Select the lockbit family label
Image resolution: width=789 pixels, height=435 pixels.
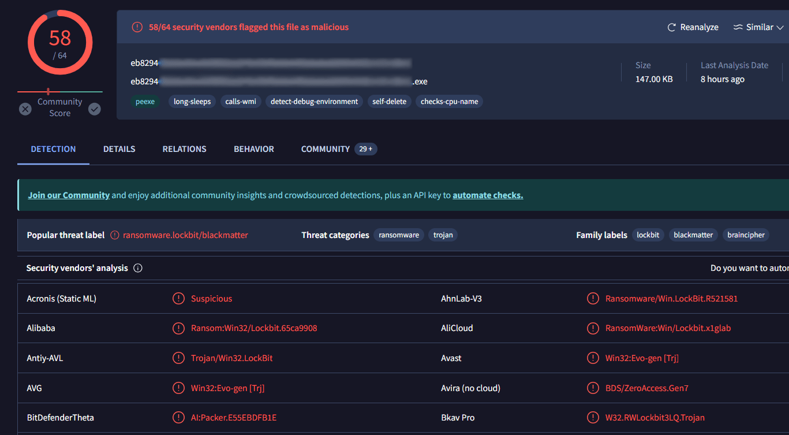click(x=648, y=235)
